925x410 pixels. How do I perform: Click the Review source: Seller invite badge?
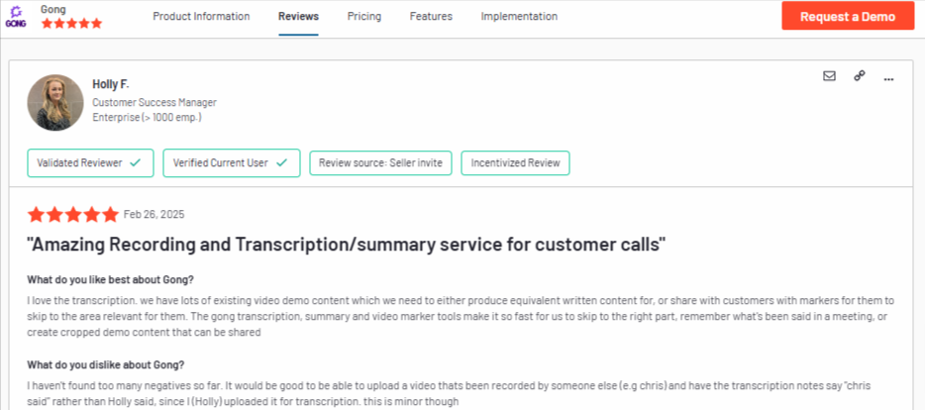click(380, 162)
